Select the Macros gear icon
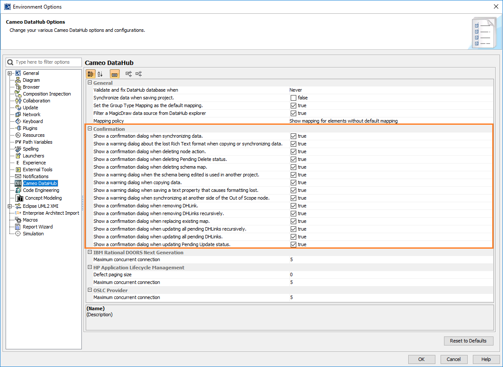The height and width of the screenshot is (367, 503). point(18,220)
